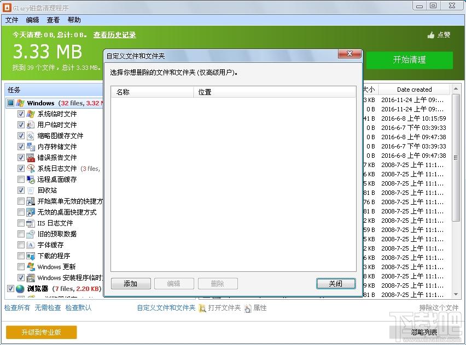The height and width of the screenshot is (345, 466).
Task: Click the 任务 panel header
Action: [54, 90]
